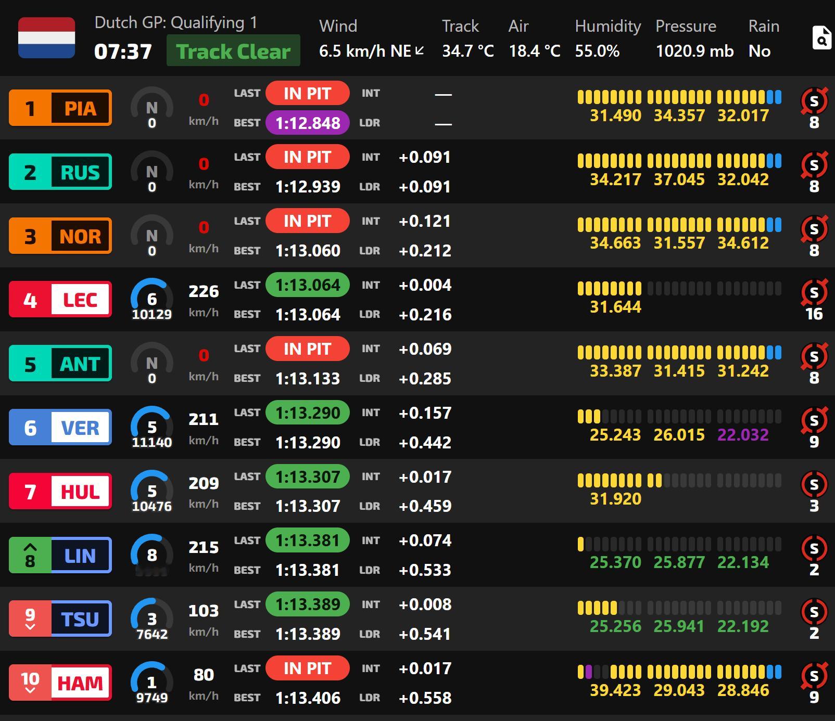Click HUL's gear gauge showing 10476 RPM
The image size is (835, 721).
tap(151, 492)
